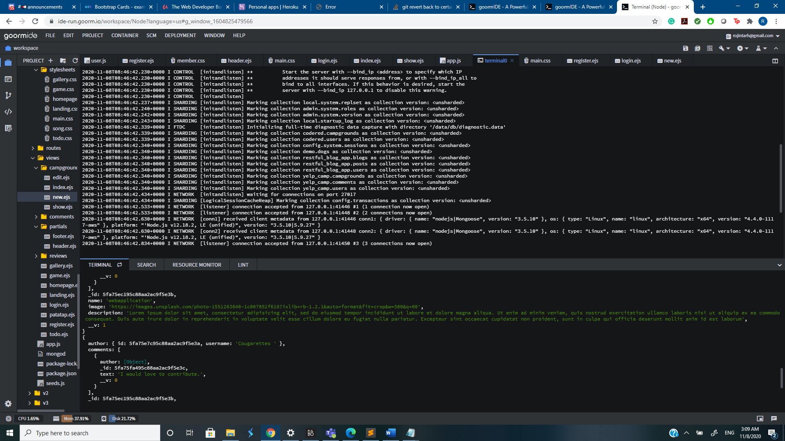The image size is (785, 441).
Task: Collapse the bottom terminal panel chevron
Action: [x=779, y=265]
